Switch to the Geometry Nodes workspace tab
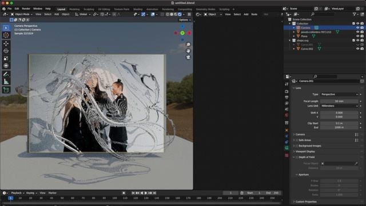The image size is (366, 206). [x=205, y=9]
